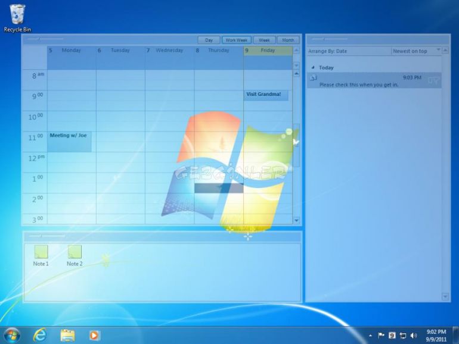The height and width of the screenshot is (344, 459).
Task: Click the calendar time grid scroll up arrow
Action: 296,74
